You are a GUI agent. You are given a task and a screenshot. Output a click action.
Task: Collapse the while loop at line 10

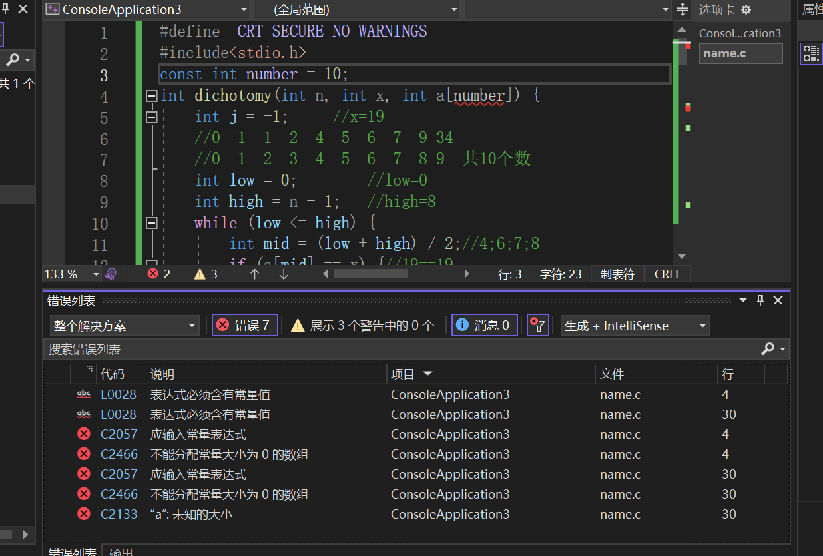[x=151, y=223]
